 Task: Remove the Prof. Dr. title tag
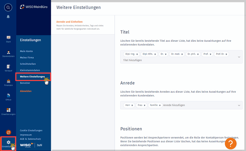click(227, 54)
